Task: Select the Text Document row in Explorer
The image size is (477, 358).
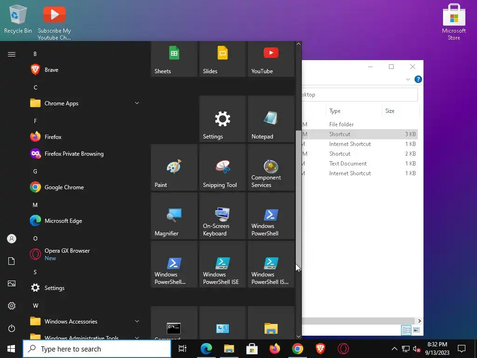Action: (x=360, y=164)
